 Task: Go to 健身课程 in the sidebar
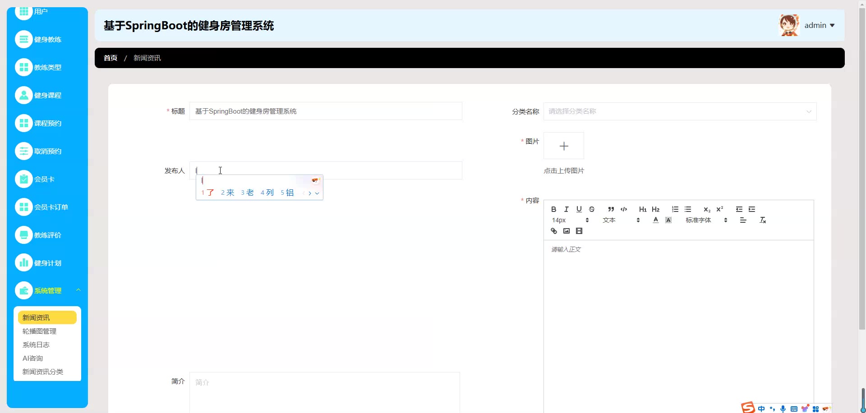[x=47, y=96]
